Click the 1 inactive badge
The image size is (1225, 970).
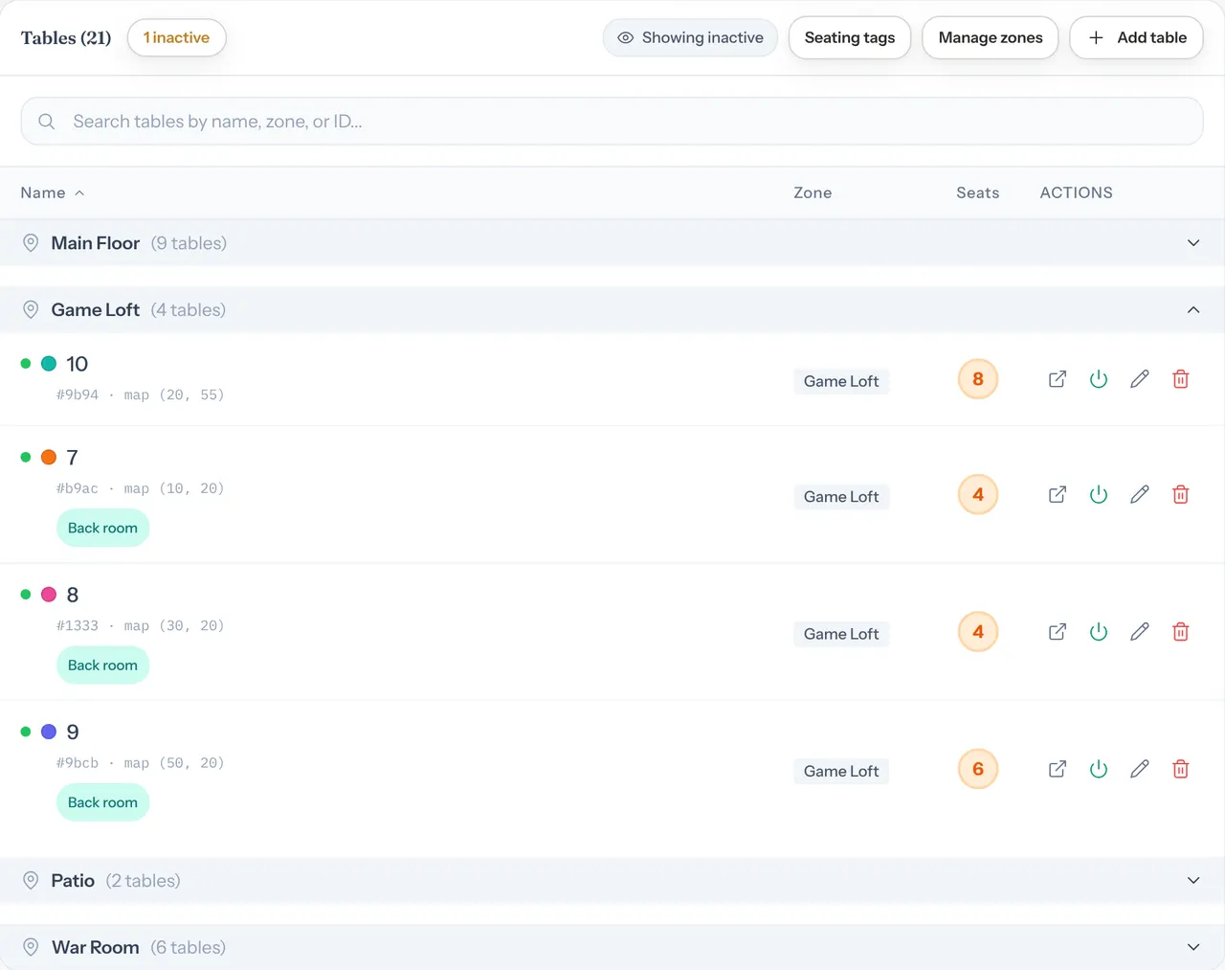(176, 37)
